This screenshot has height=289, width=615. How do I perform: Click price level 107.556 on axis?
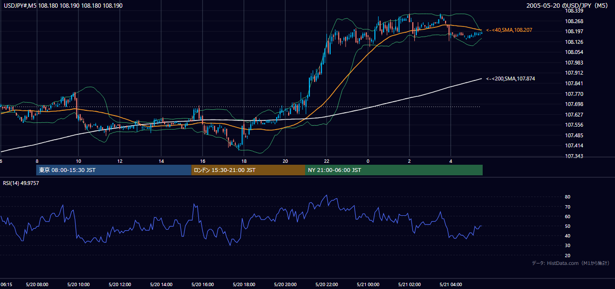[574, 125]
